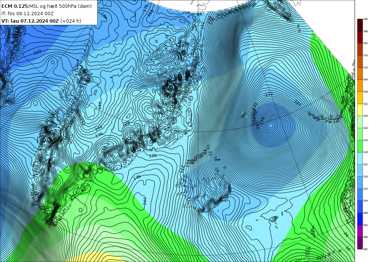Click the 516 tick label on the legend
The width and height of the screenshot is (371, 262).
(365, 177)
